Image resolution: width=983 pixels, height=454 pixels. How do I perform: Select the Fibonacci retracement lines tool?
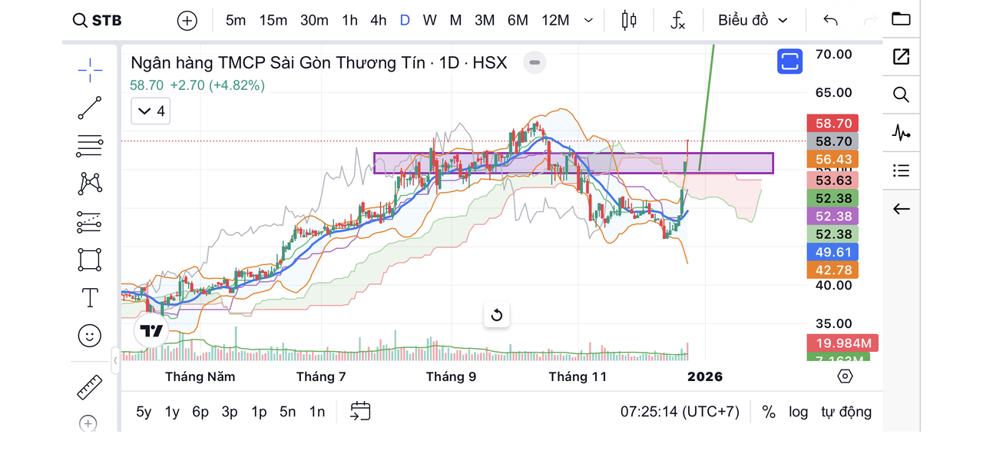click(90, 145)
